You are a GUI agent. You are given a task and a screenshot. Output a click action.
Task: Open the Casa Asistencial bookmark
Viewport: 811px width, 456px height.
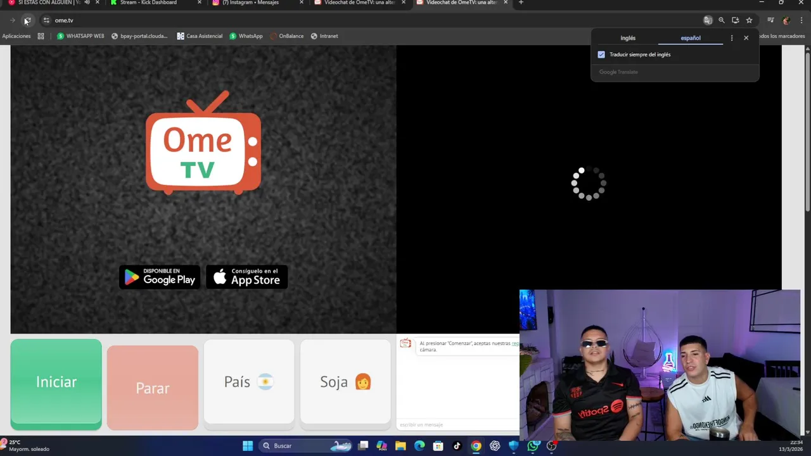(200, 36)
